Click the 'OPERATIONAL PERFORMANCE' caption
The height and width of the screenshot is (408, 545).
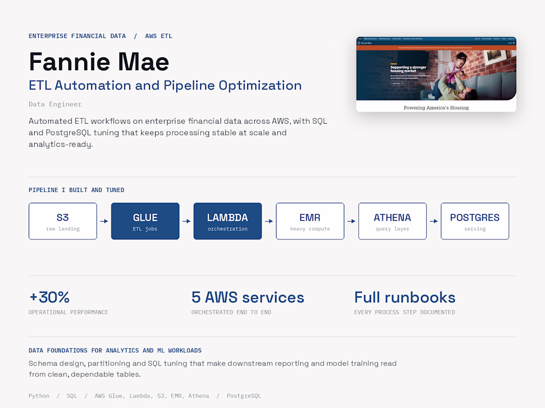68,312
